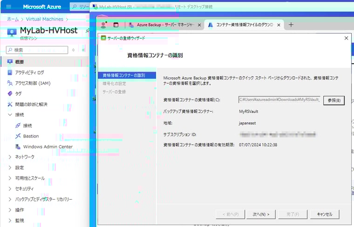
Task: Select 暗号化の設定 wizard step
Action: point(114,84)
